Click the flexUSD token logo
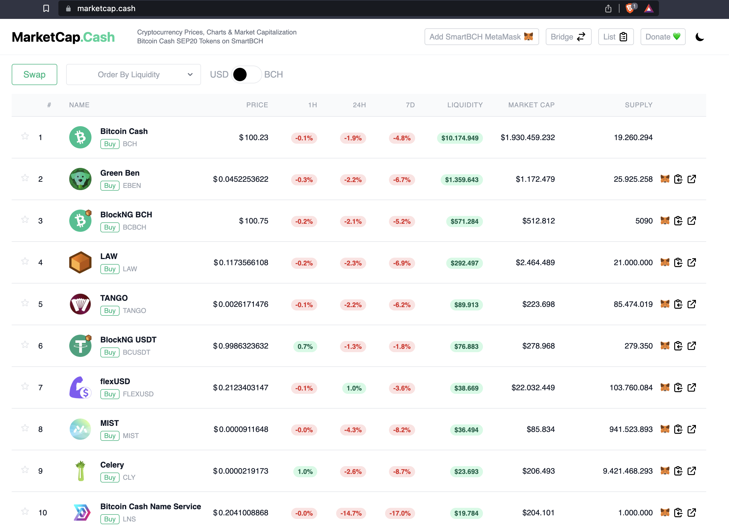 (80, 387)
